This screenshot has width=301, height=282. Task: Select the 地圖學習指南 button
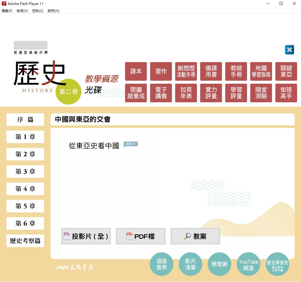pyautogui.click(x=261, y=71)
